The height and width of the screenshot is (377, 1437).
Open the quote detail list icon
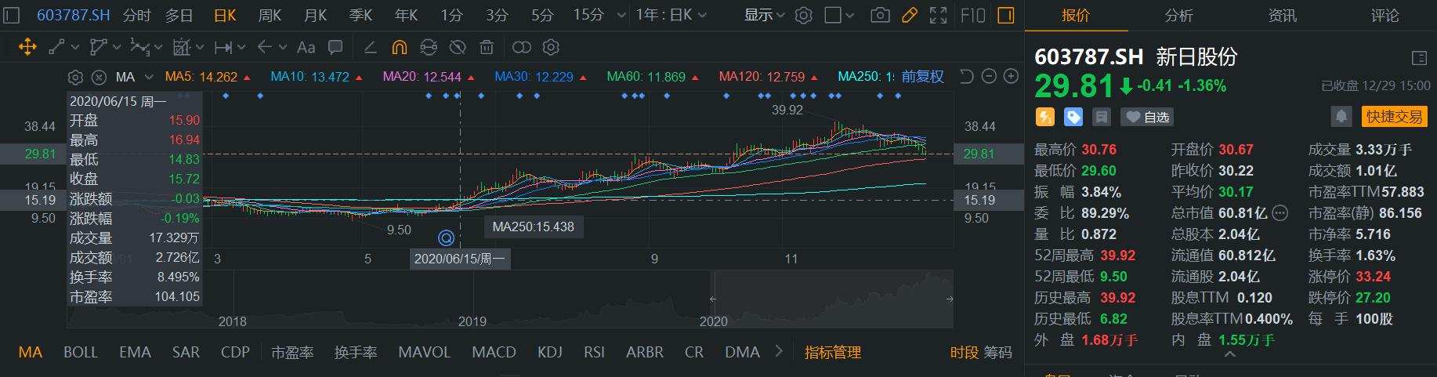pos(1418,58)
